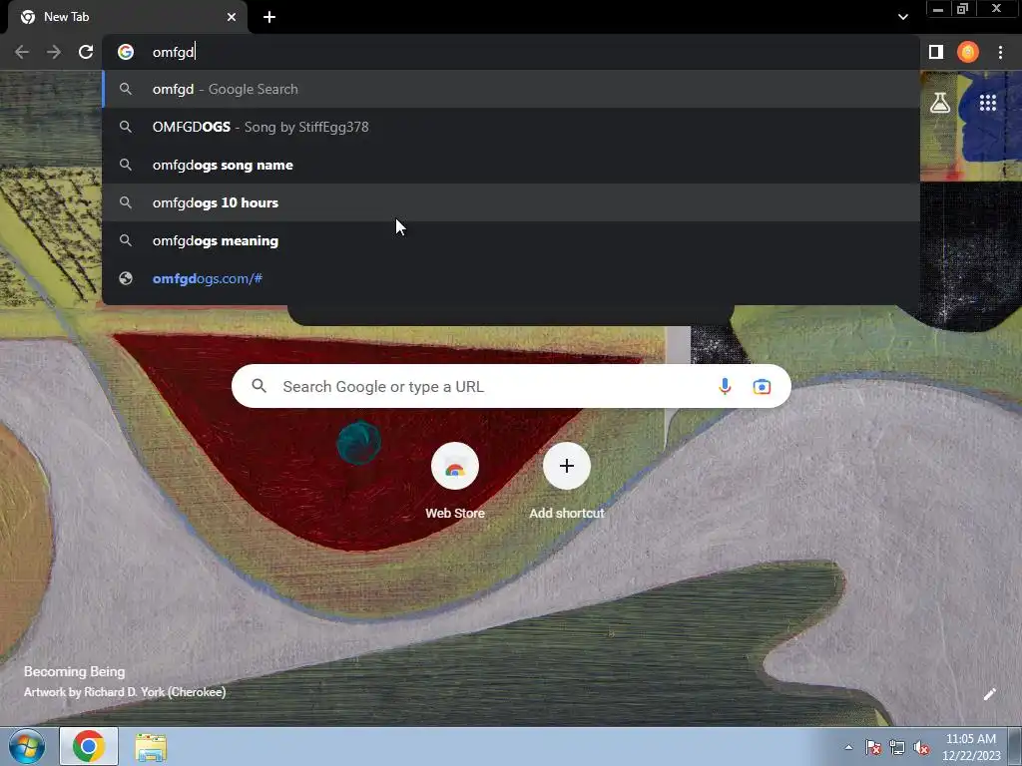The image size is (1022, 766).
Task: Open File Explorer from the taskbar
Action: pyautogui.click(x=151, y=746)
